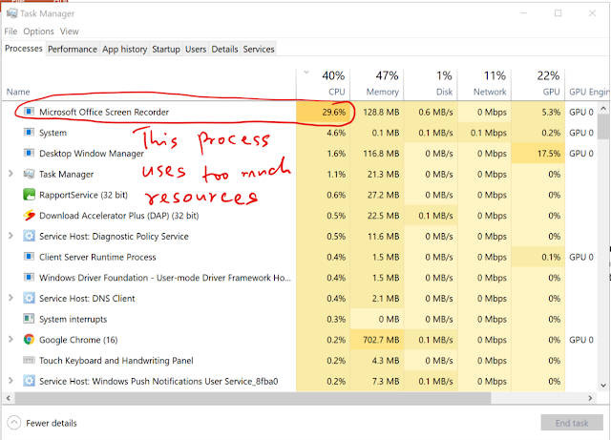Click the Client Server Runtime Process icon
The width and height of the screenshot is (611, 440).
click(29, 257)
